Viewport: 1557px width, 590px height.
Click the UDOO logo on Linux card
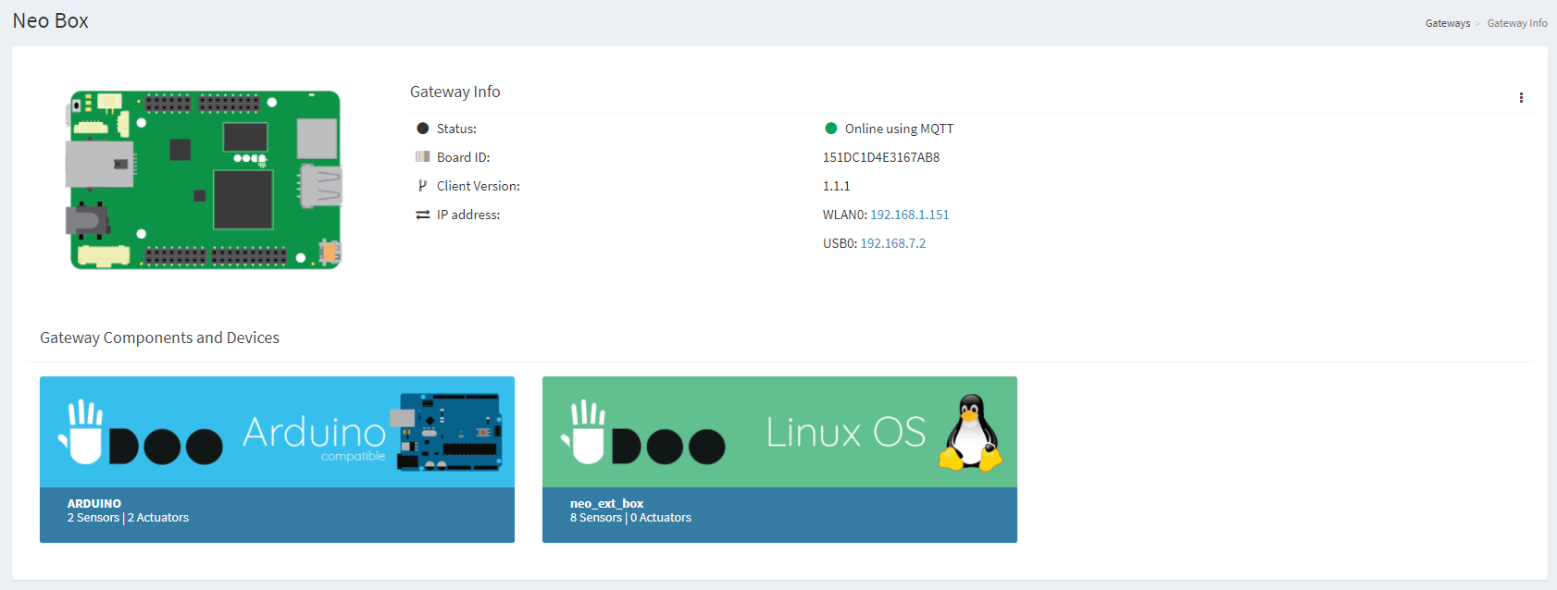pyautogui.click(x=643, y=432)
